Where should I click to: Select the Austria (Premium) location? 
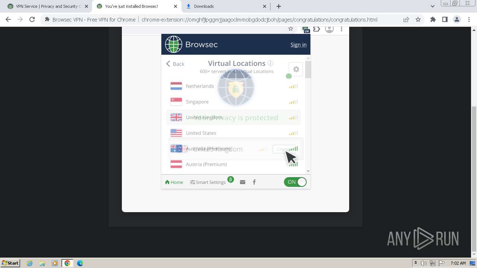coord(234,164)
